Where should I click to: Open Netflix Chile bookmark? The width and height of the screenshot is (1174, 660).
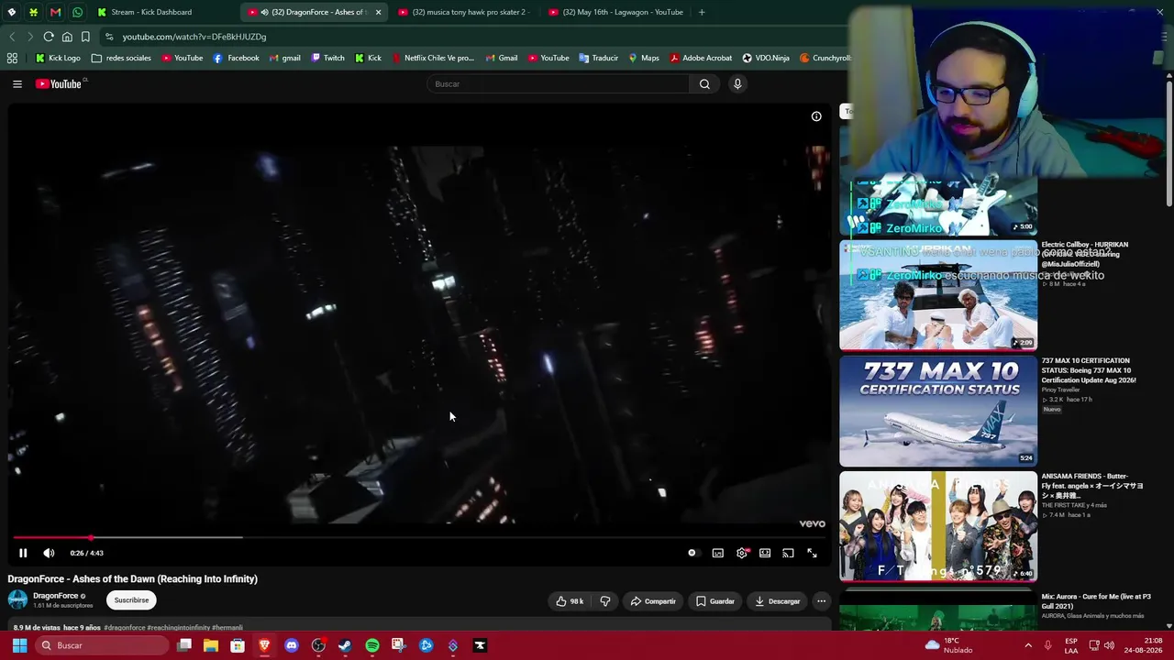point(433,58)
